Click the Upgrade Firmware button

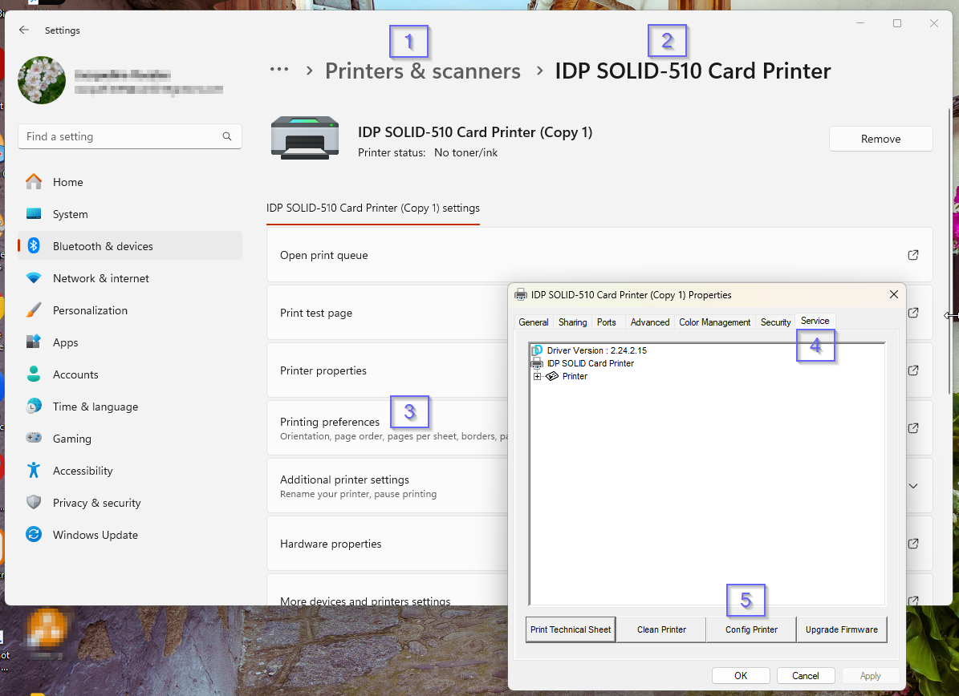pyautogui.click(x=842, y=629)
